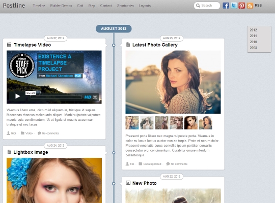The height and width of the screenshot is (203, 275).
Task: Open the Twitter social icon
Action: coord(234,6)
